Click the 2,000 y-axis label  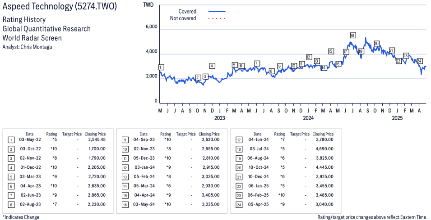[152, 76]
